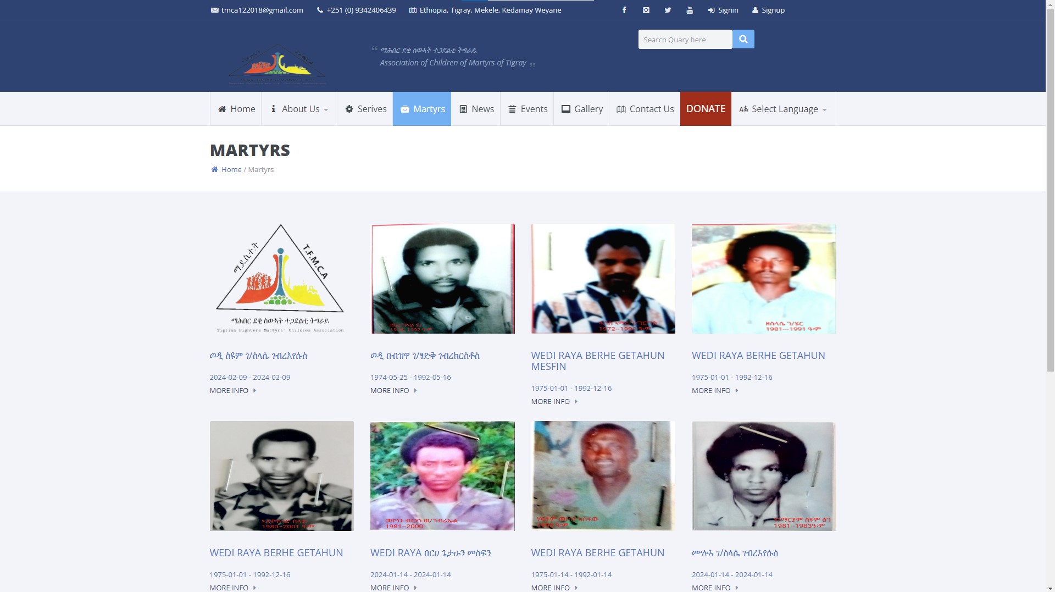Click the home icon in breadcrumb
Image resolution: width=1055 pixels, height=592 pixels.
coord(214,169)
